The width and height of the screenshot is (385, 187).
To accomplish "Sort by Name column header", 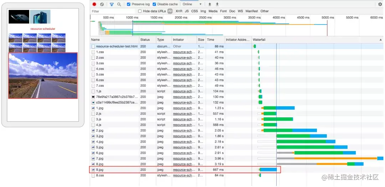I will [114, 40].
